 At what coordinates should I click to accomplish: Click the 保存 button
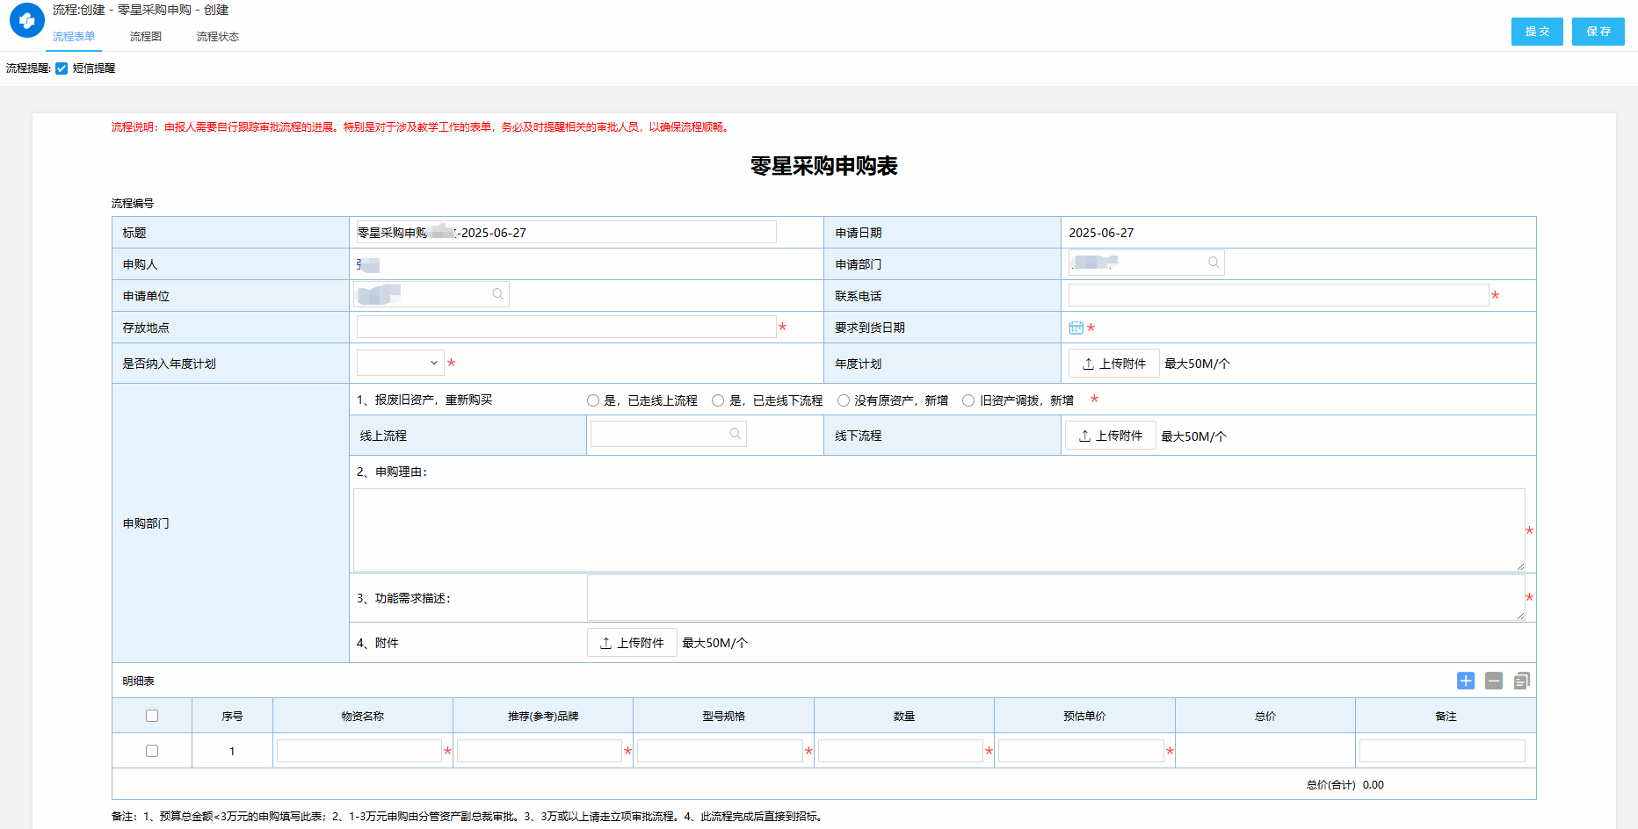tap(1598, 32)
